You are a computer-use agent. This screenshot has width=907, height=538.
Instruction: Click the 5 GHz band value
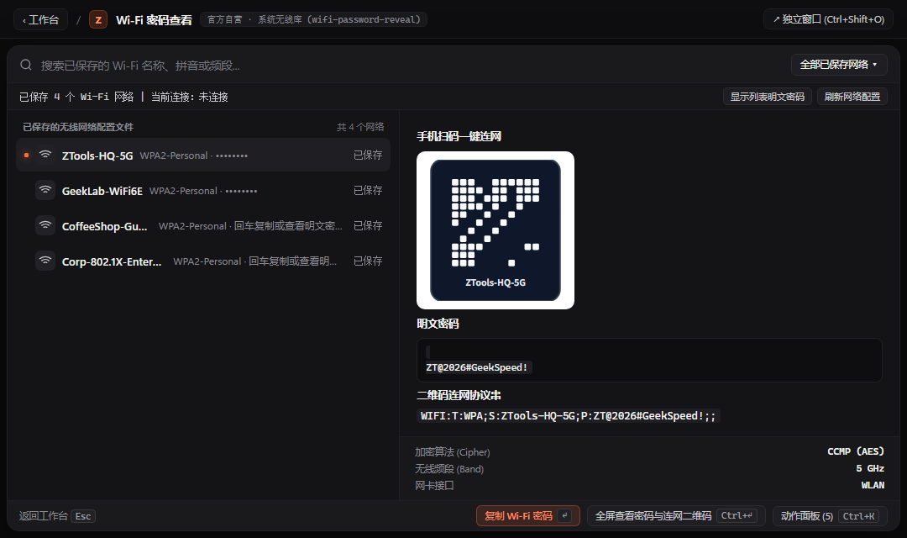click(870, 468)
